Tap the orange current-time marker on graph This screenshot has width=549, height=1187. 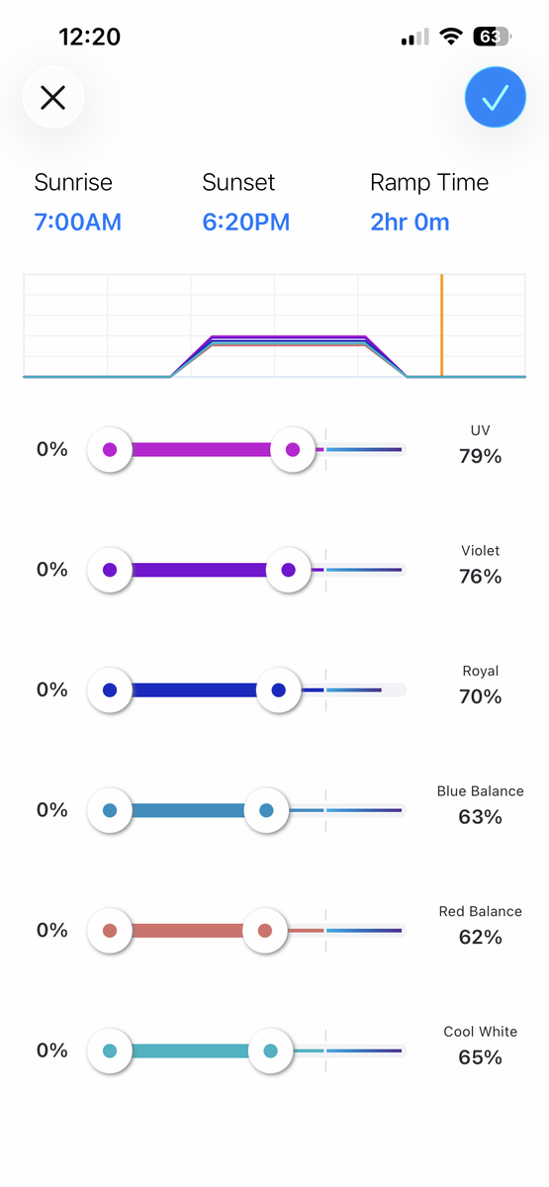441,325
